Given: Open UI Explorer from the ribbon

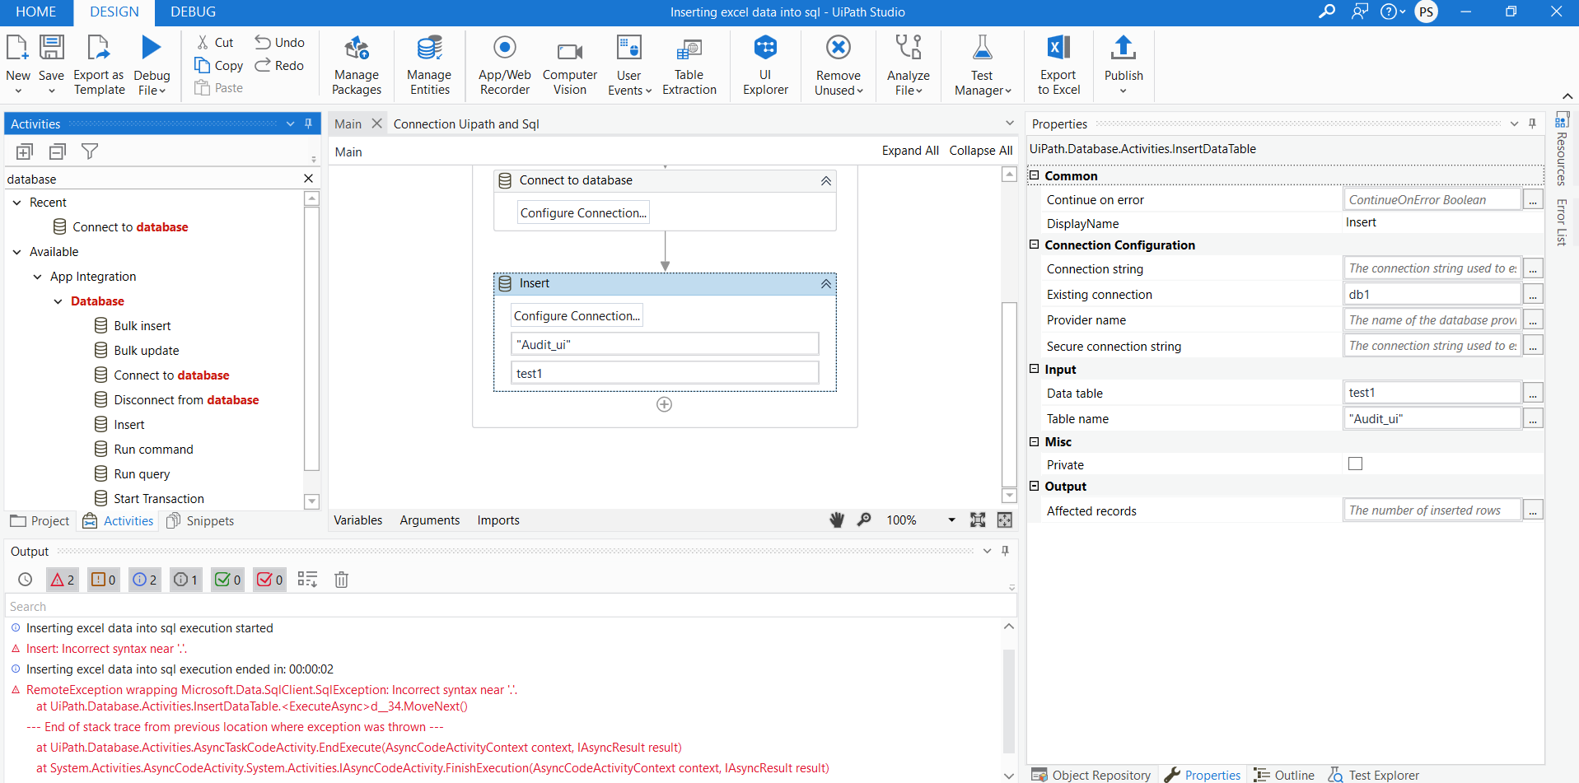Looking at the screenshot, I should coord(765,64).
